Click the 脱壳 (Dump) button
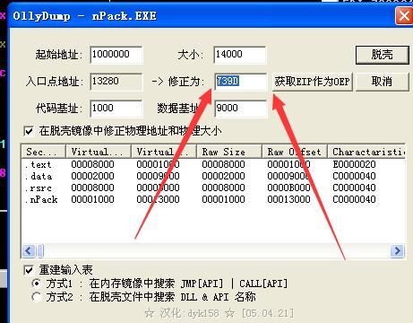 pyautogui.click(x=382, y=55)
